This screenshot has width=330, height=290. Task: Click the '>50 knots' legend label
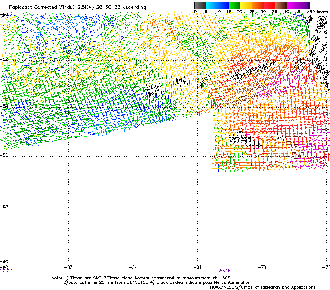point(317,12)
